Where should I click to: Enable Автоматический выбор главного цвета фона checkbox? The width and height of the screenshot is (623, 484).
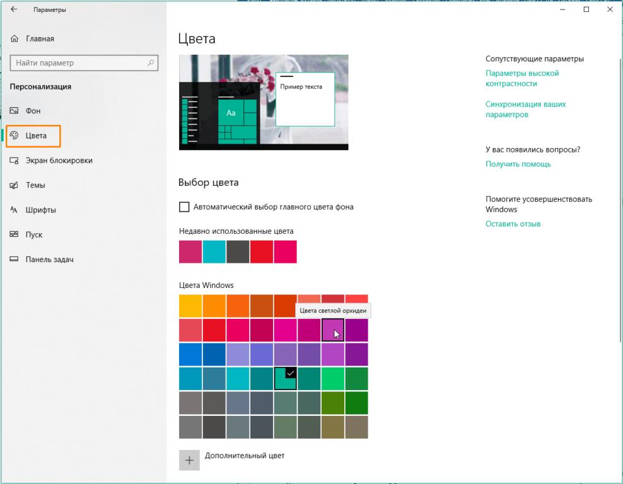coord(184,207)
